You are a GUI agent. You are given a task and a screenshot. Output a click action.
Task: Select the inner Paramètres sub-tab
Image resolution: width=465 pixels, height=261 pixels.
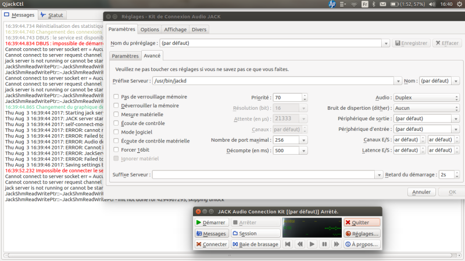(x=125, y=56)
